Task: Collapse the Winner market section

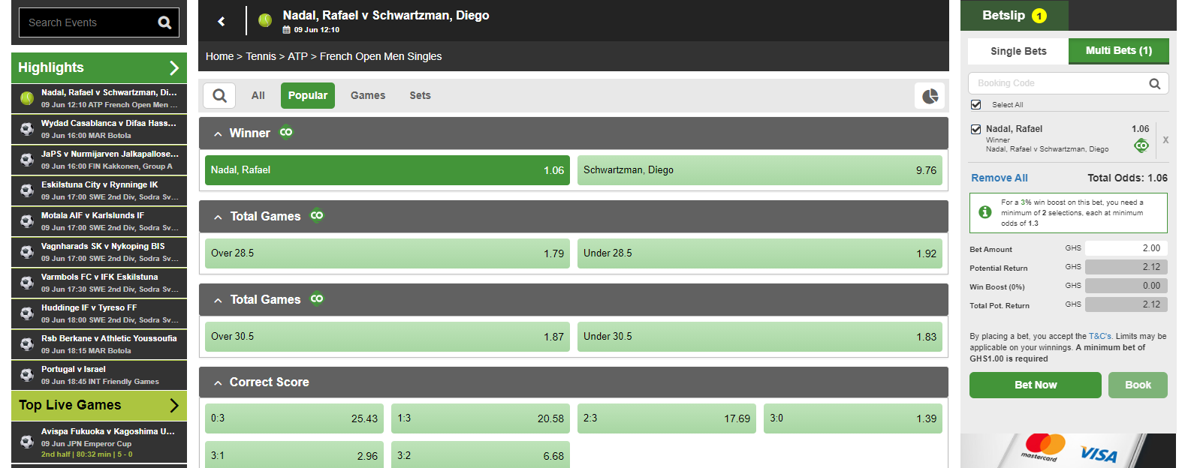Action: (x=218, y=134)
